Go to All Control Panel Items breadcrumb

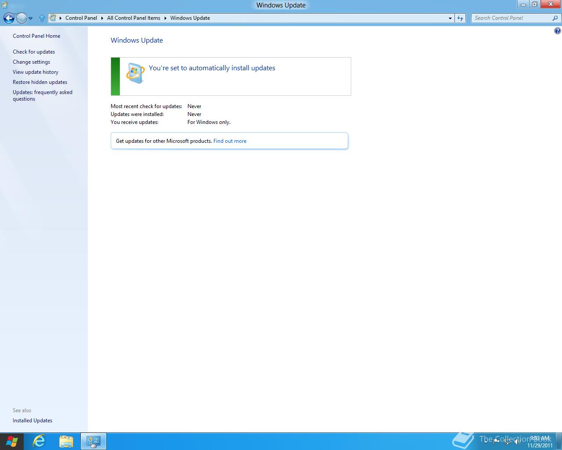pos(133,18)
